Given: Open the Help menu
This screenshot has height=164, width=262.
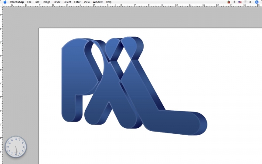Looking at the screenshot, I should (109, 2).
